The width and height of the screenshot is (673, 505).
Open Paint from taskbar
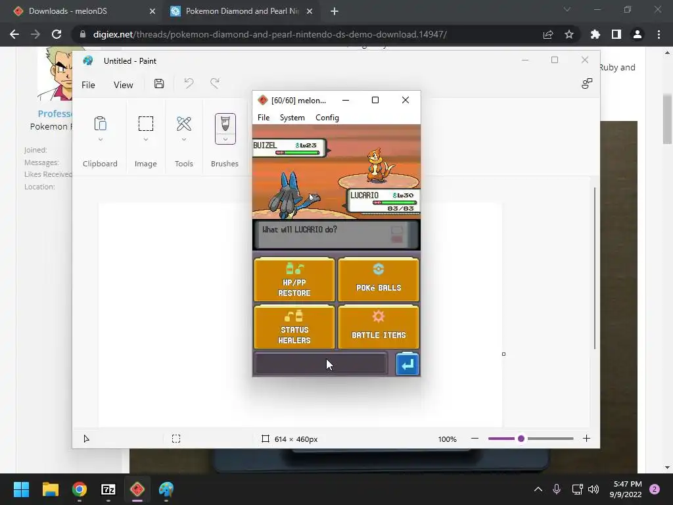(x=166, y=489)
